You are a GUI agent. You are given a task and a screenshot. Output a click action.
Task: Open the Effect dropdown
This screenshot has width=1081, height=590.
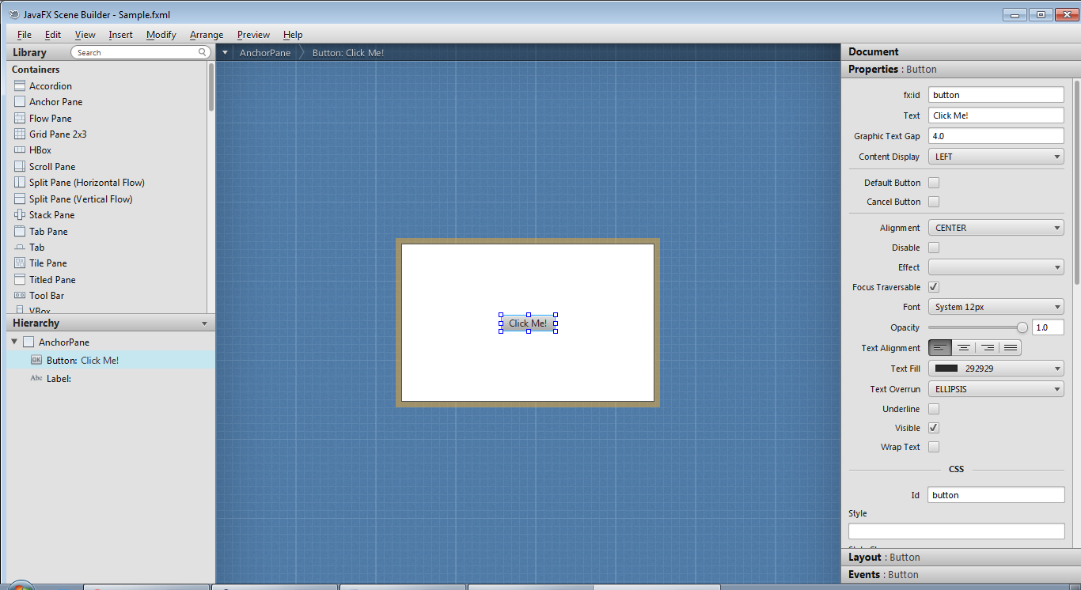click(x=996, y=267)
